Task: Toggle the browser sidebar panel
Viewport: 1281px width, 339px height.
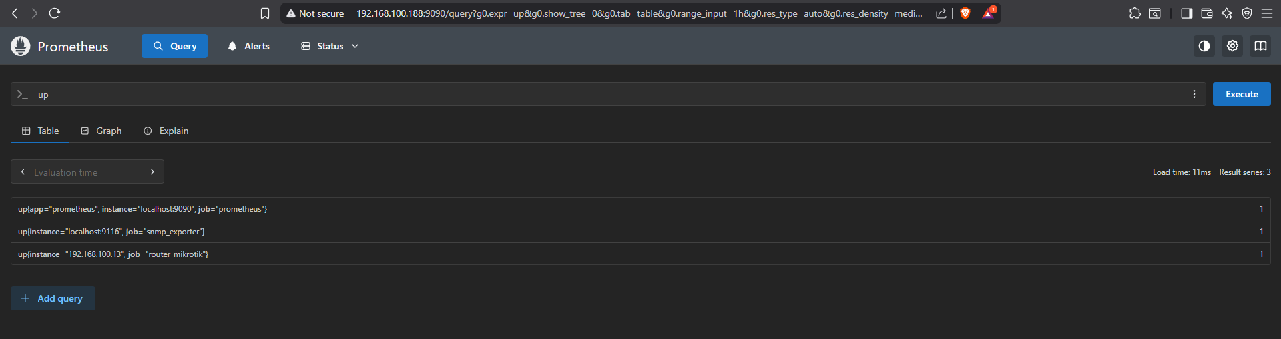Action: [1186, 13]
